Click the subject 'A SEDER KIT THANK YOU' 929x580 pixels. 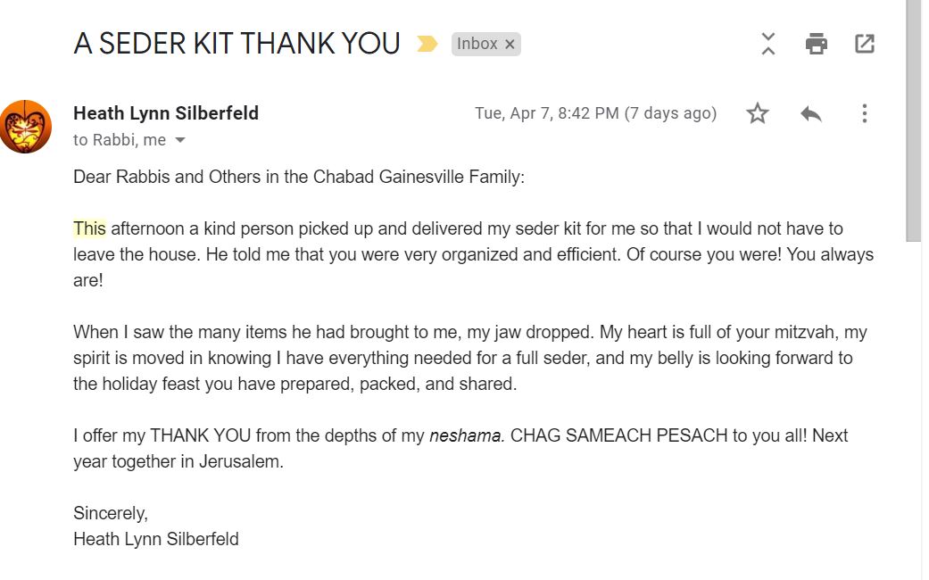[x=236, y=44]
